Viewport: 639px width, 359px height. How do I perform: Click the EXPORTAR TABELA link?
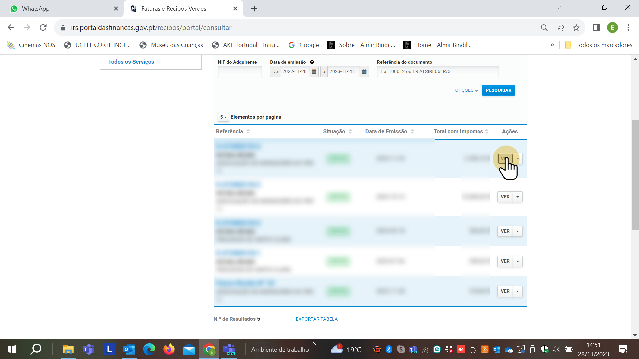coord(316,319)
